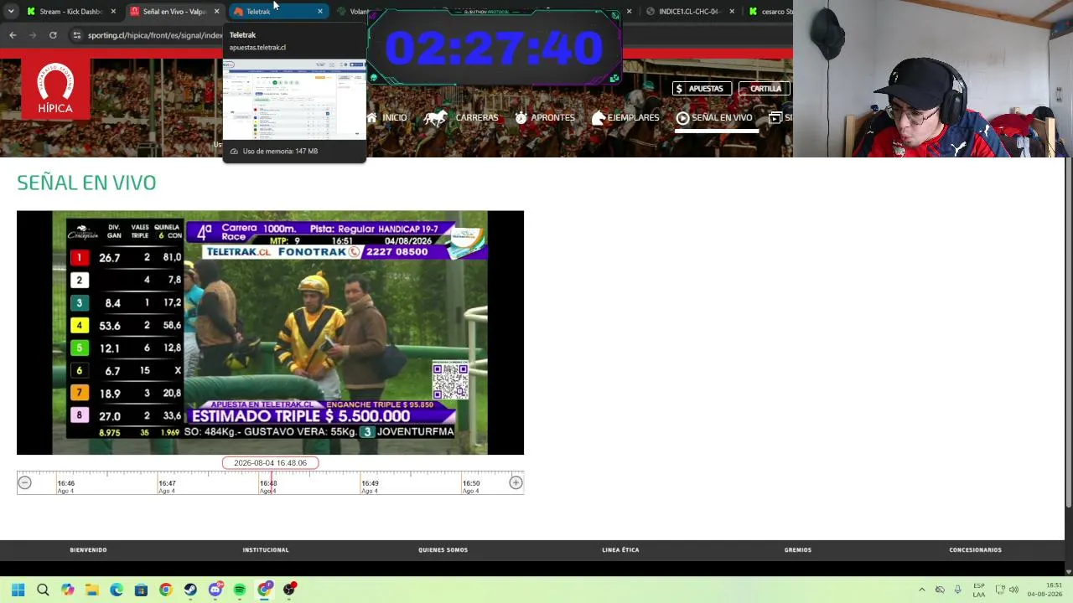Jump to 16:50 on the timeline

click(471, 483)
